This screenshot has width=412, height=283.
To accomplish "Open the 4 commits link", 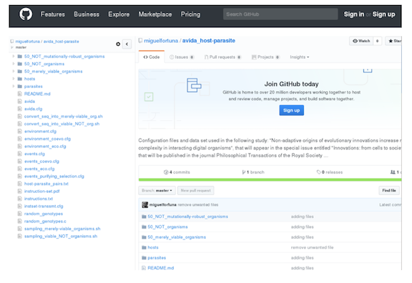I will pos(177,172).
